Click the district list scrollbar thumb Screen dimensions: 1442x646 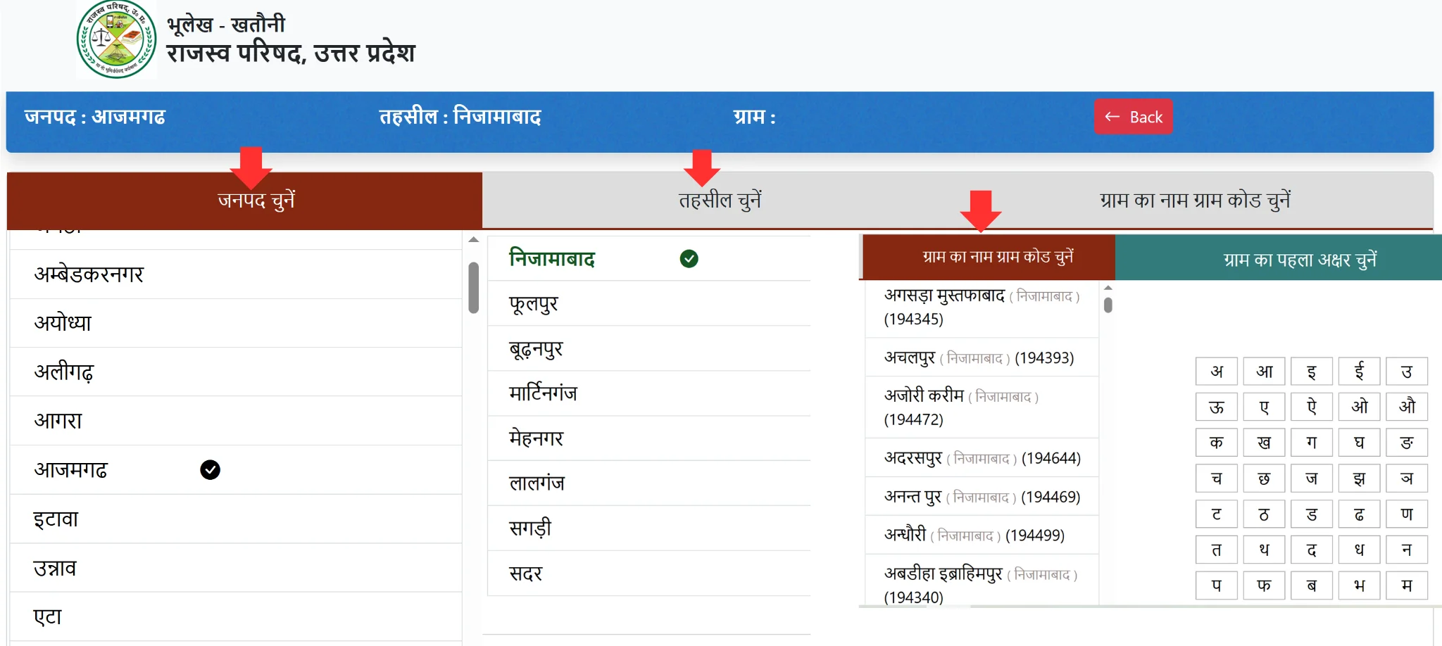[474, 288]
